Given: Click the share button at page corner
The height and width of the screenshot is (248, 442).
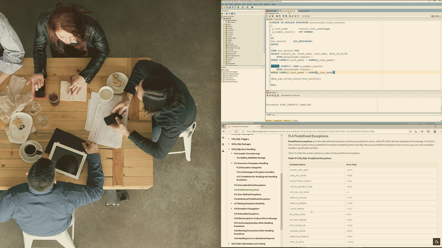Looking at the screenshot, I should (437, 241).
